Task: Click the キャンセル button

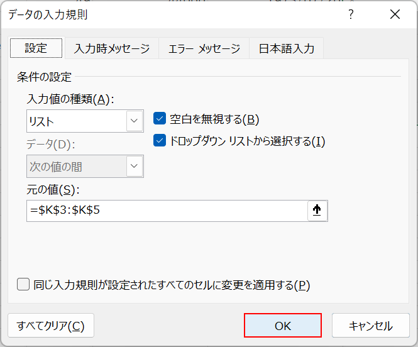Action: [x=370, y=326]
